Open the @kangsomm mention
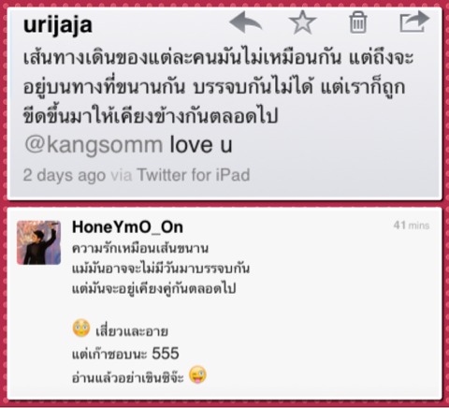 click(x=94, y=145)
